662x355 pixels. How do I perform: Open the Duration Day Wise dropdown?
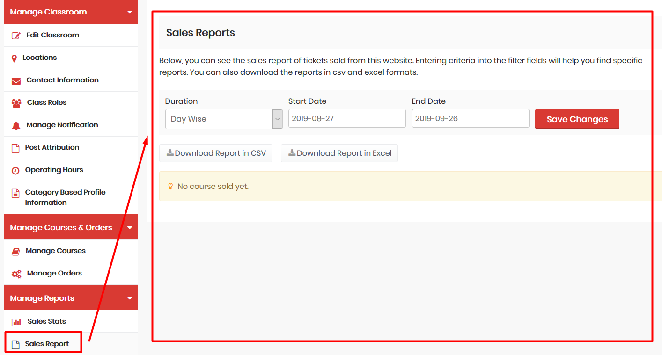coord(224,119)
